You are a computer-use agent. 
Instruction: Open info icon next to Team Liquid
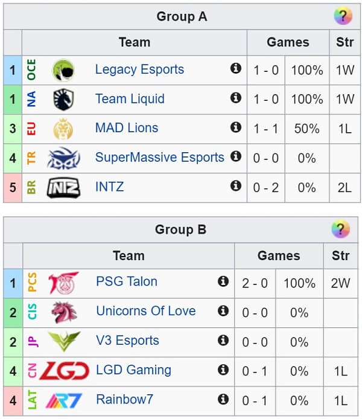coord(236,98)
